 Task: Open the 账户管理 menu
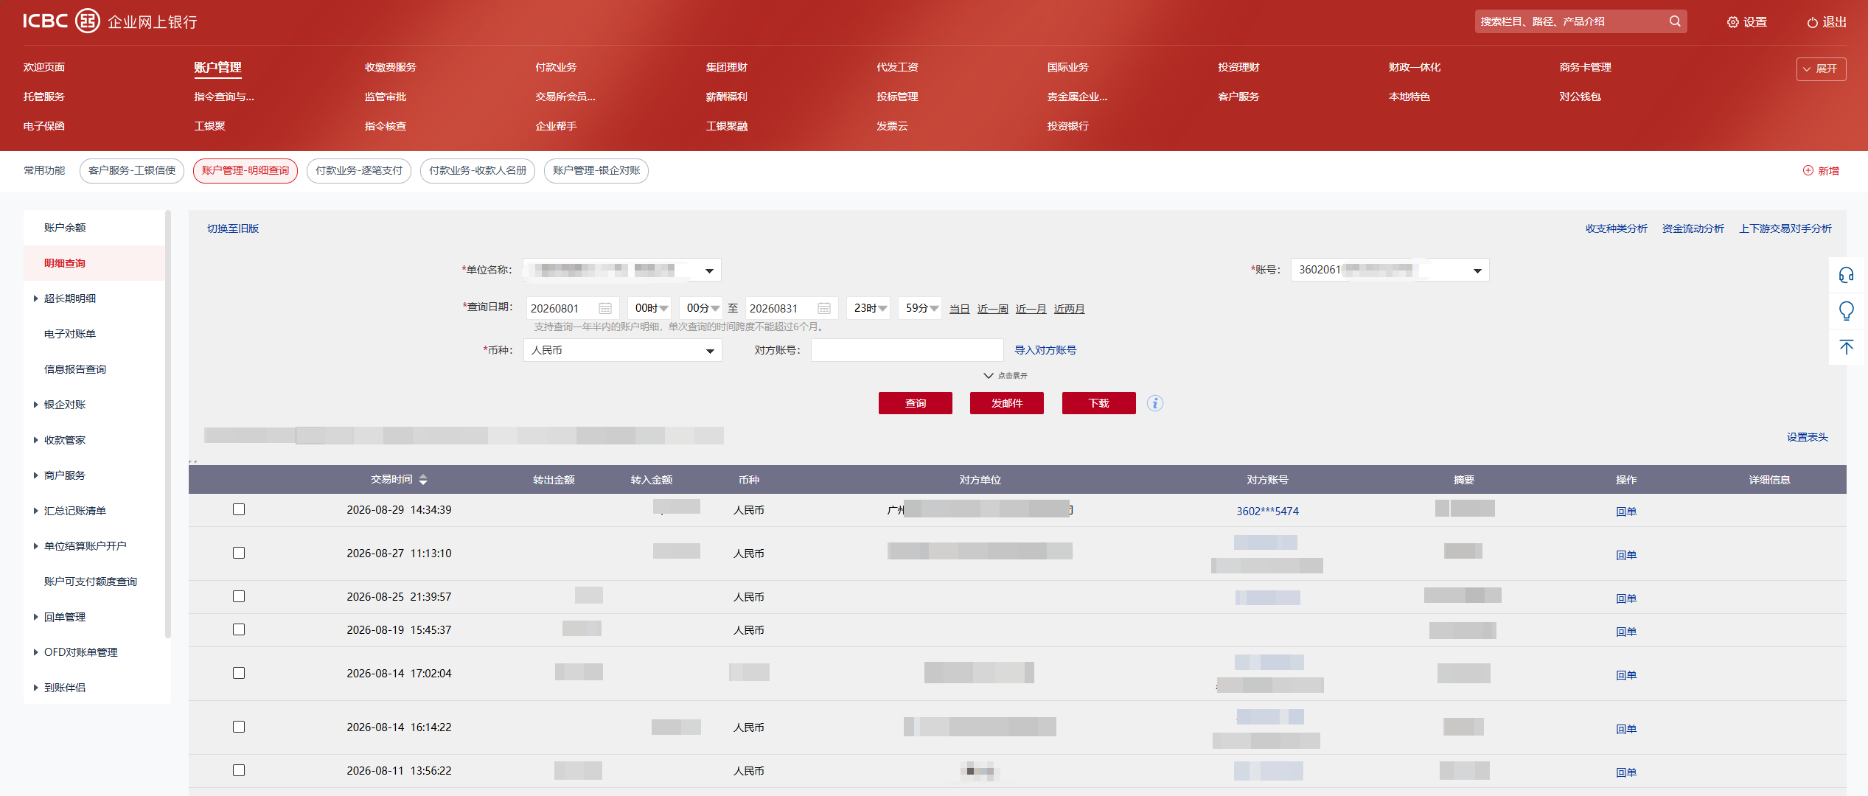point(217,67)
